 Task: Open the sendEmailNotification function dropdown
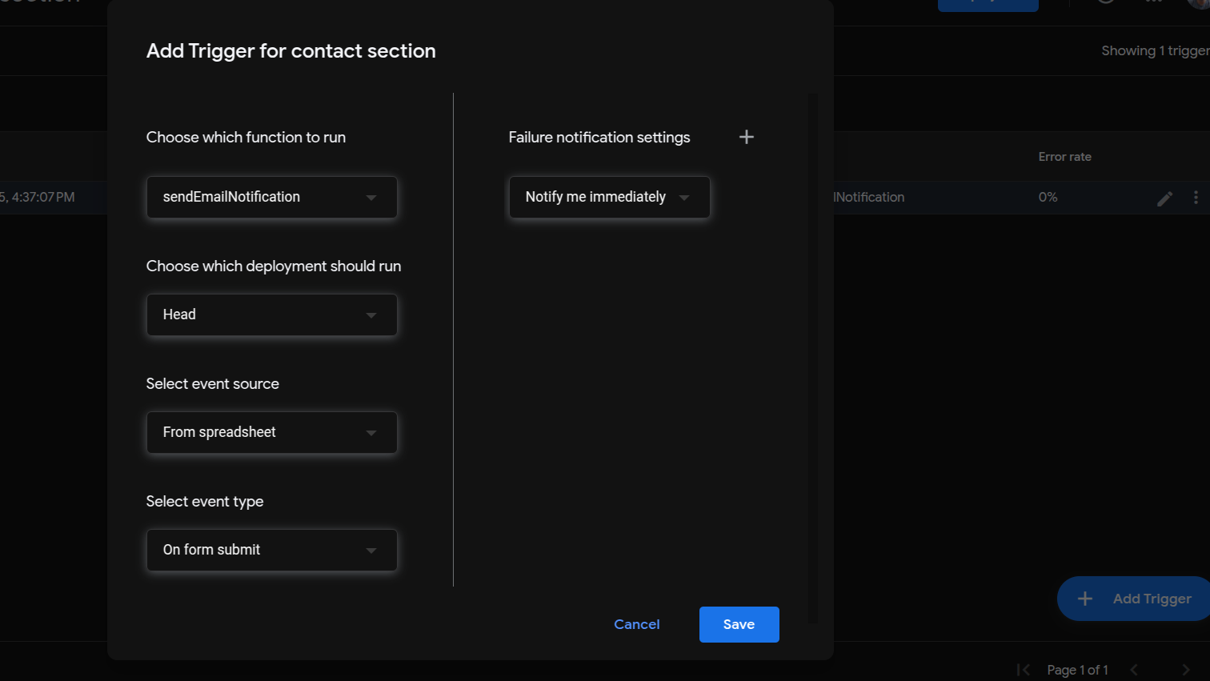click(x=272, y=198)
